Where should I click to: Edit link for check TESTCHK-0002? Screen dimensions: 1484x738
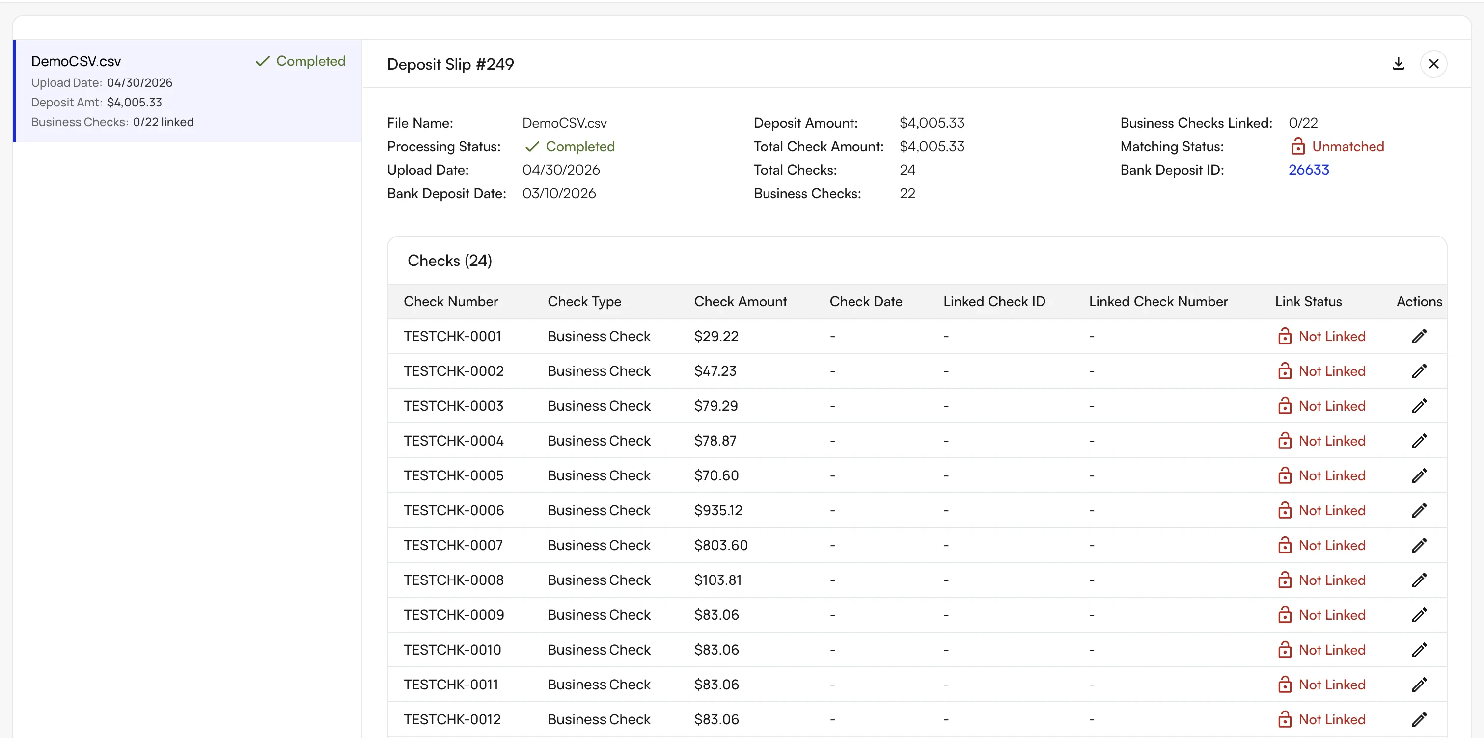tap(1420, 371)
